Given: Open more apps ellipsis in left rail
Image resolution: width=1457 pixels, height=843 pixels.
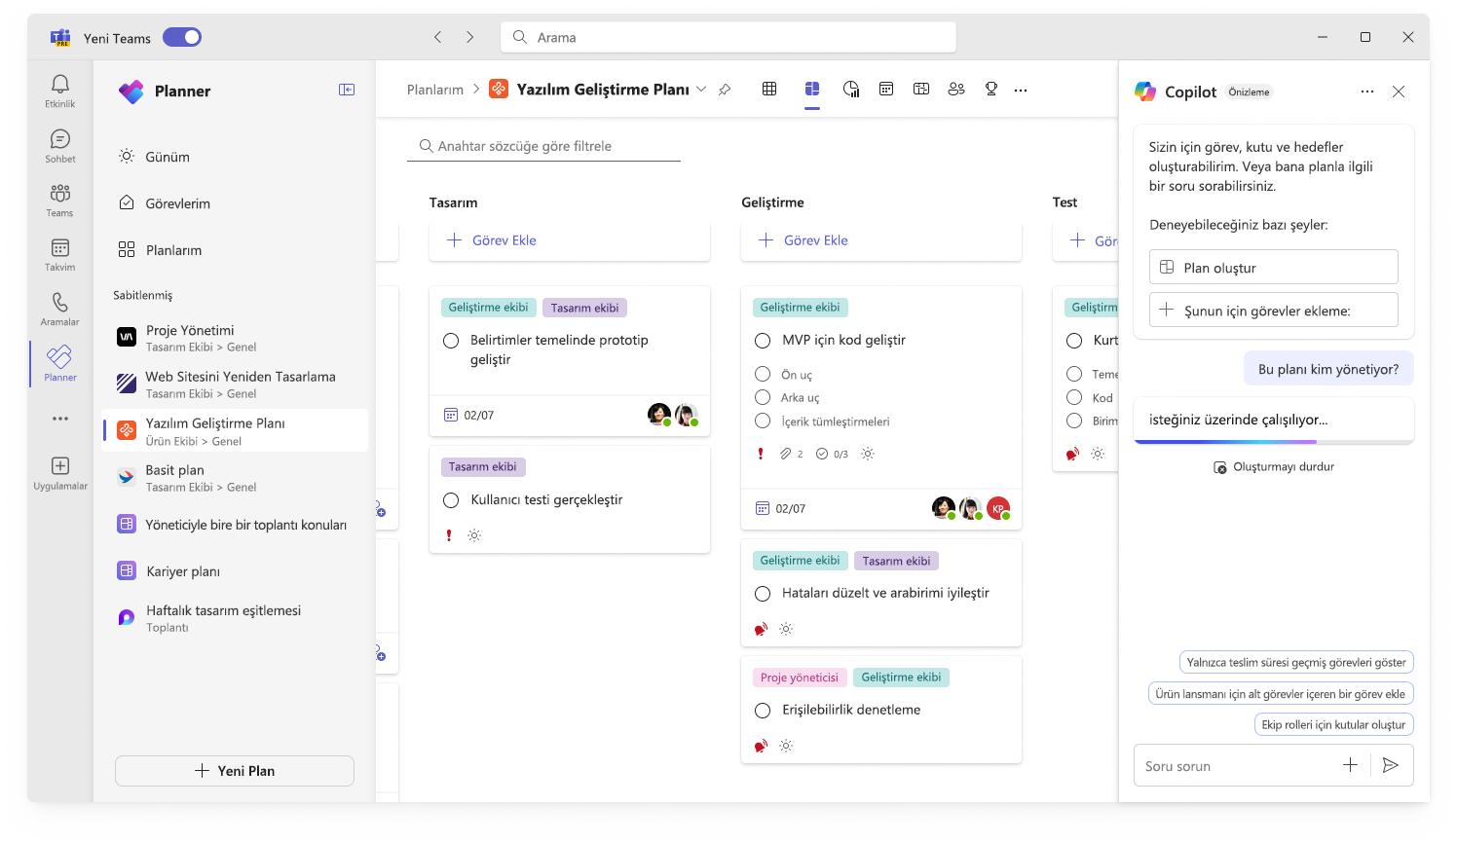Looking at the screenshot, I should 60,419.
